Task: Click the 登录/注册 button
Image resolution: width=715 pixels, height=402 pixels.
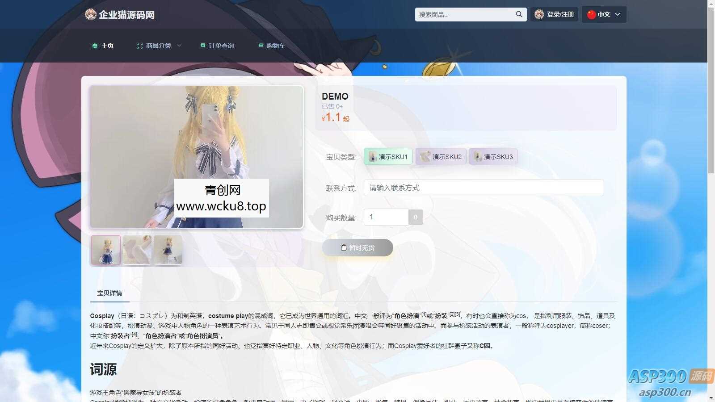Action: pyautogui.click(x=555, y=14)
